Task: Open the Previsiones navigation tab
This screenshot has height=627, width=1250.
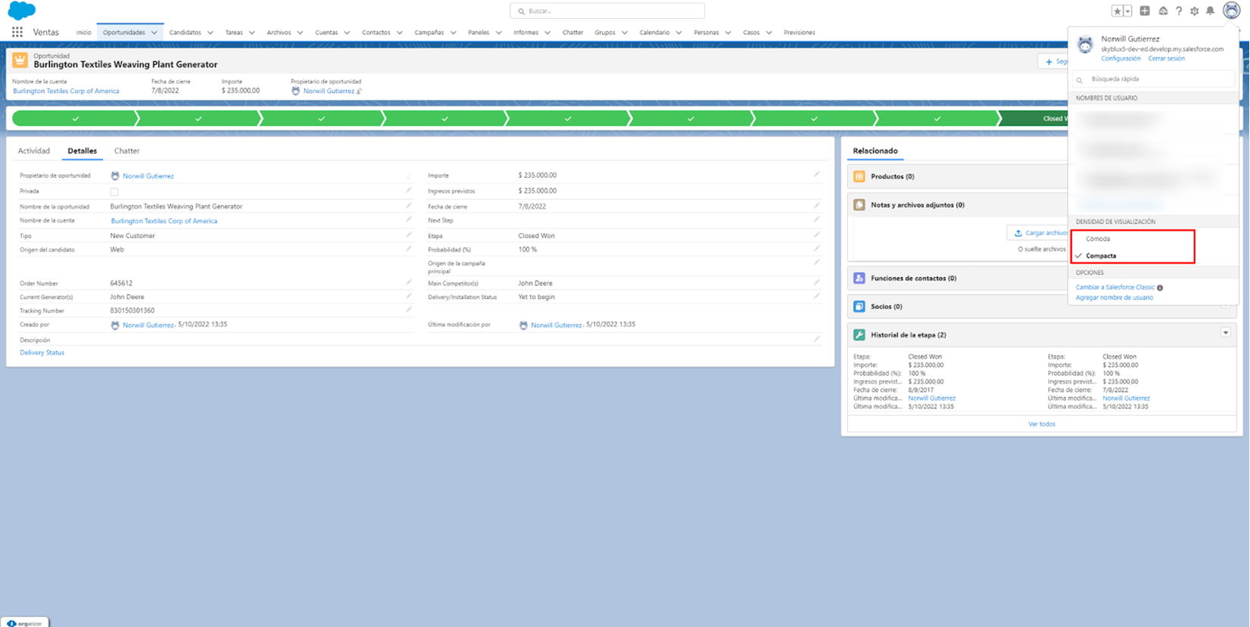Action: (x=800, y=33)
